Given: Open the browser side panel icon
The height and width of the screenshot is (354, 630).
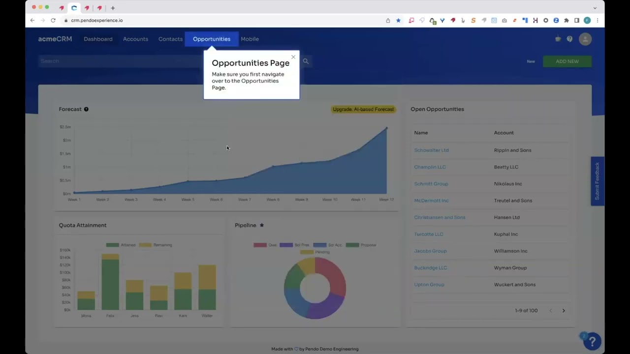Looking at the screenshot, I should pyautogui.click(x=577, y=20).
